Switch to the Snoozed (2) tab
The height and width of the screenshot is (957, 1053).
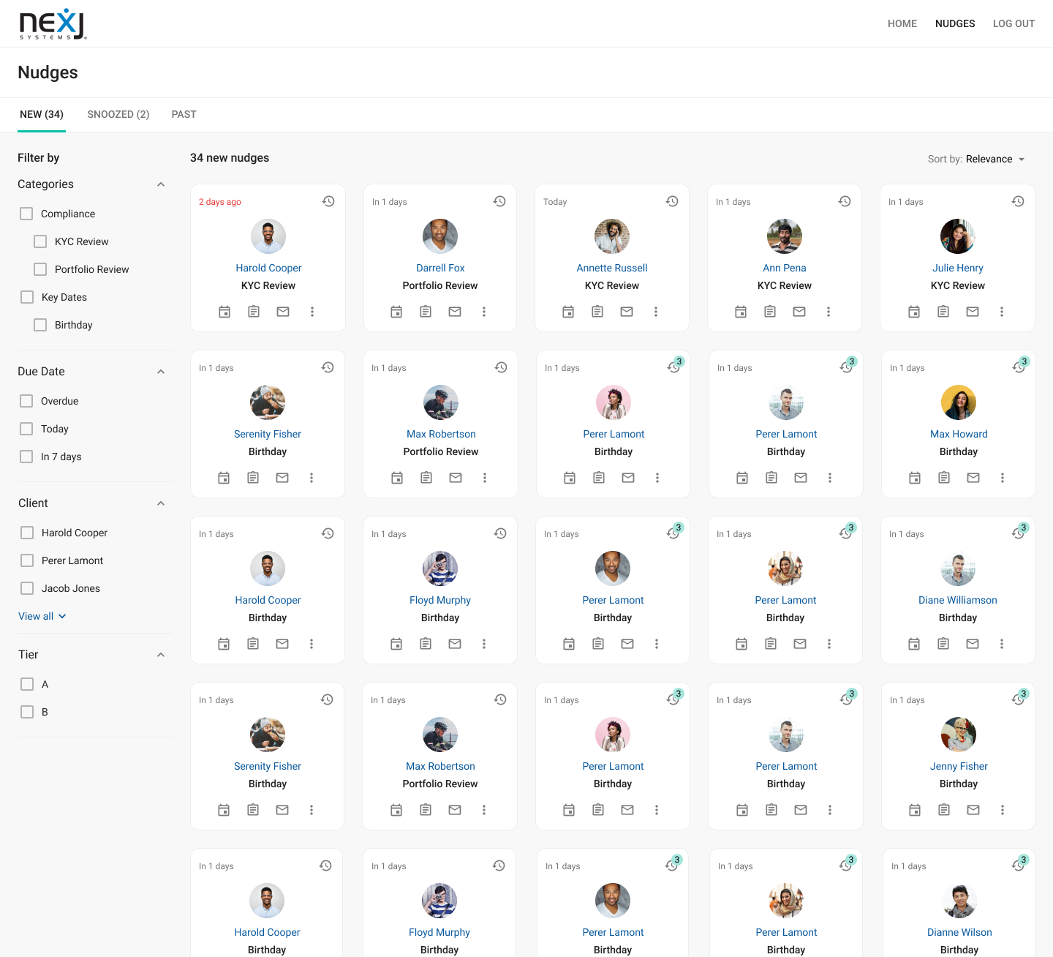coord(118,114)
